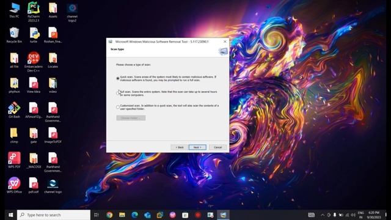Open the phython folder

[x=14, y=85]
